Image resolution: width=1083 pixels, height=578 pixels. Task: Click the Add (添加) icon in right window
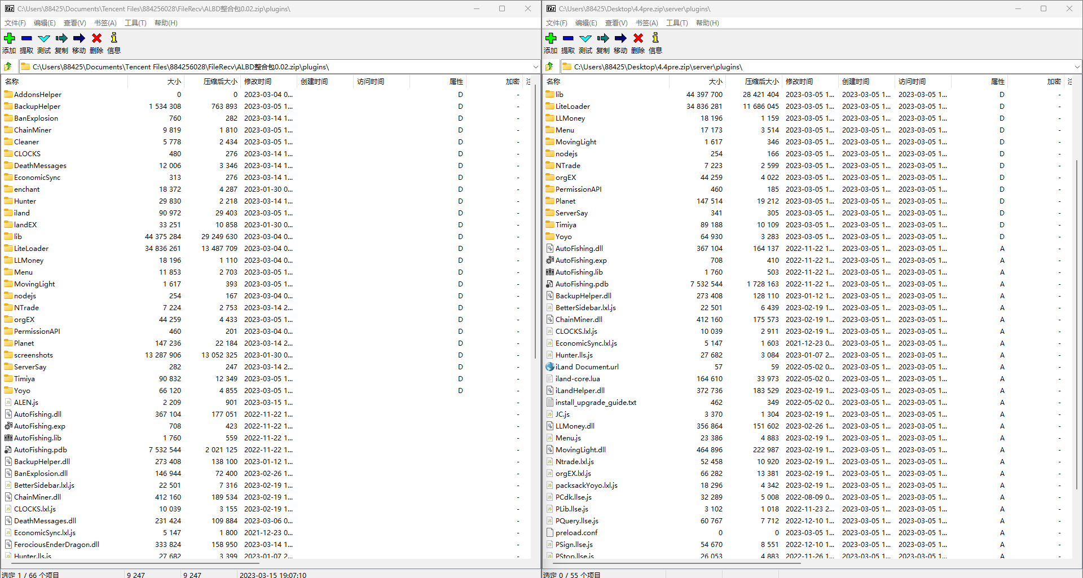click(x=551, y=38)
